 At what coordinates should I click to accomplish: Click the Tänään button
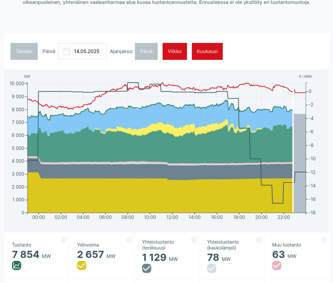coord(24,51)
